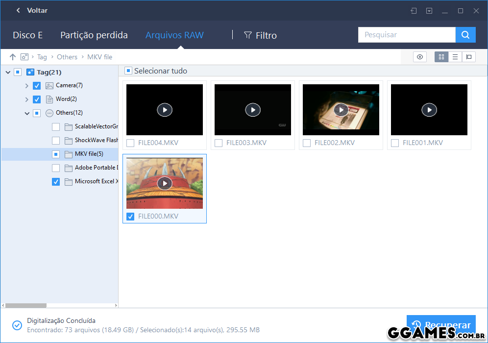Play the FILE002.MKV video preview

341,110
